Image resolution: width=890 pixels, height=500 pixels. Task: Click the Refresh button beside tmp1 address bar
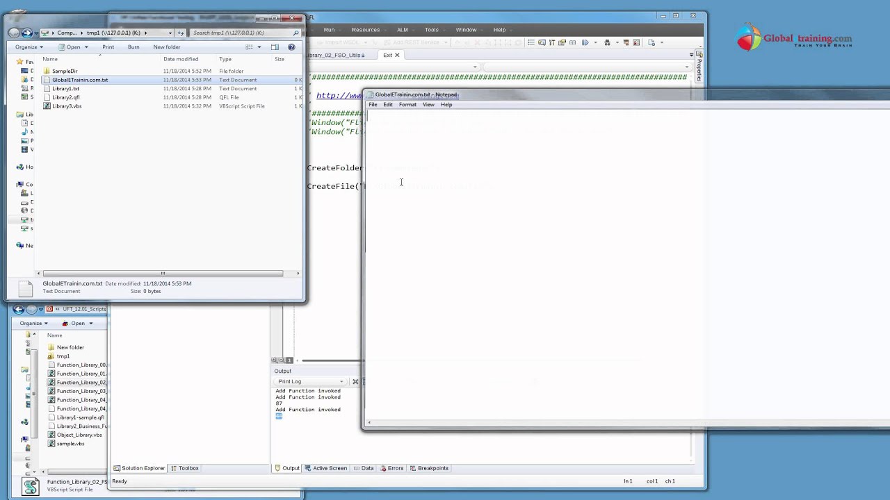click(181, 33)
